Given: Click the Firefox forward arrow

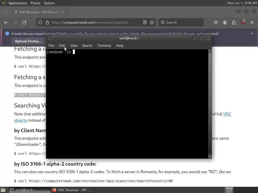Looking at the screenshot, I should point(15,22).
